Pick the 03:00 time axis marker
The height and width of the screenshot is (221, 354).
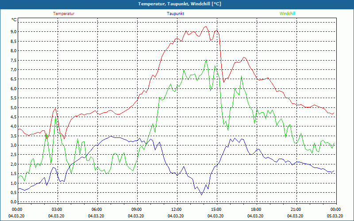(57, 210)
